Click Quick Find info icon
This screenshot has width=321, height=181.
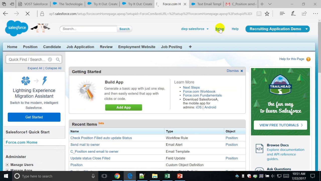pos(50,60)
